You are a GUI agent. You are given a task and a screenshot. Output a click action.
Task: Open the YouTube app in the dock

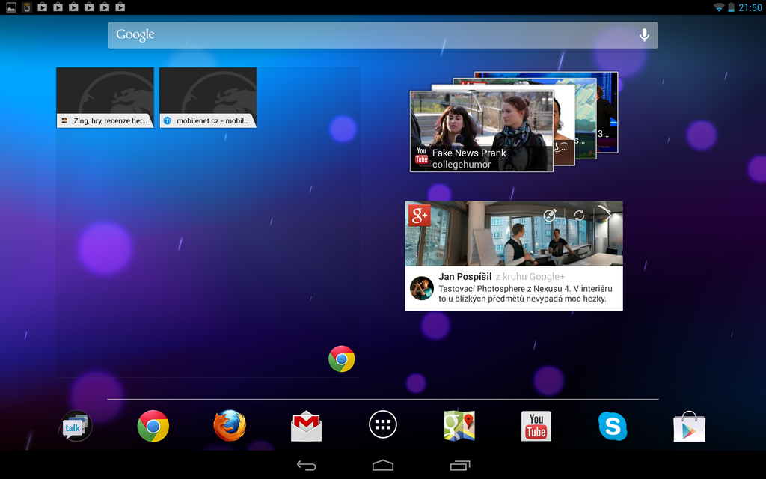[536, 425]
